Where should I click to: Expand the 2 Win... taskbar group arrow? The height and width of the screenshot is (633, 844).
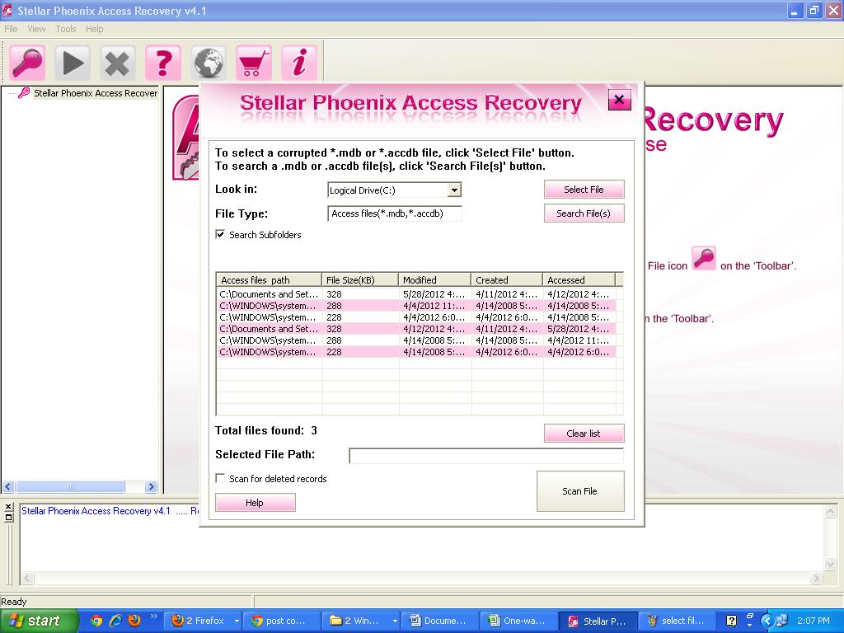pos(395,621)
